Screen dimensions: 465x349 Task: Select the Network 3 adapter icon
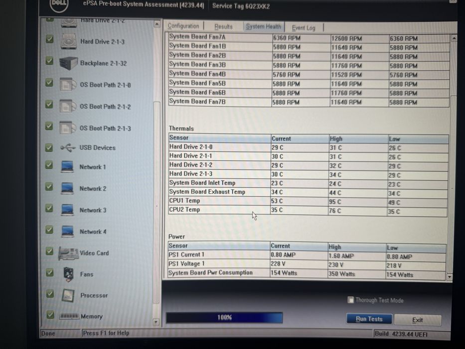(67, 210)
